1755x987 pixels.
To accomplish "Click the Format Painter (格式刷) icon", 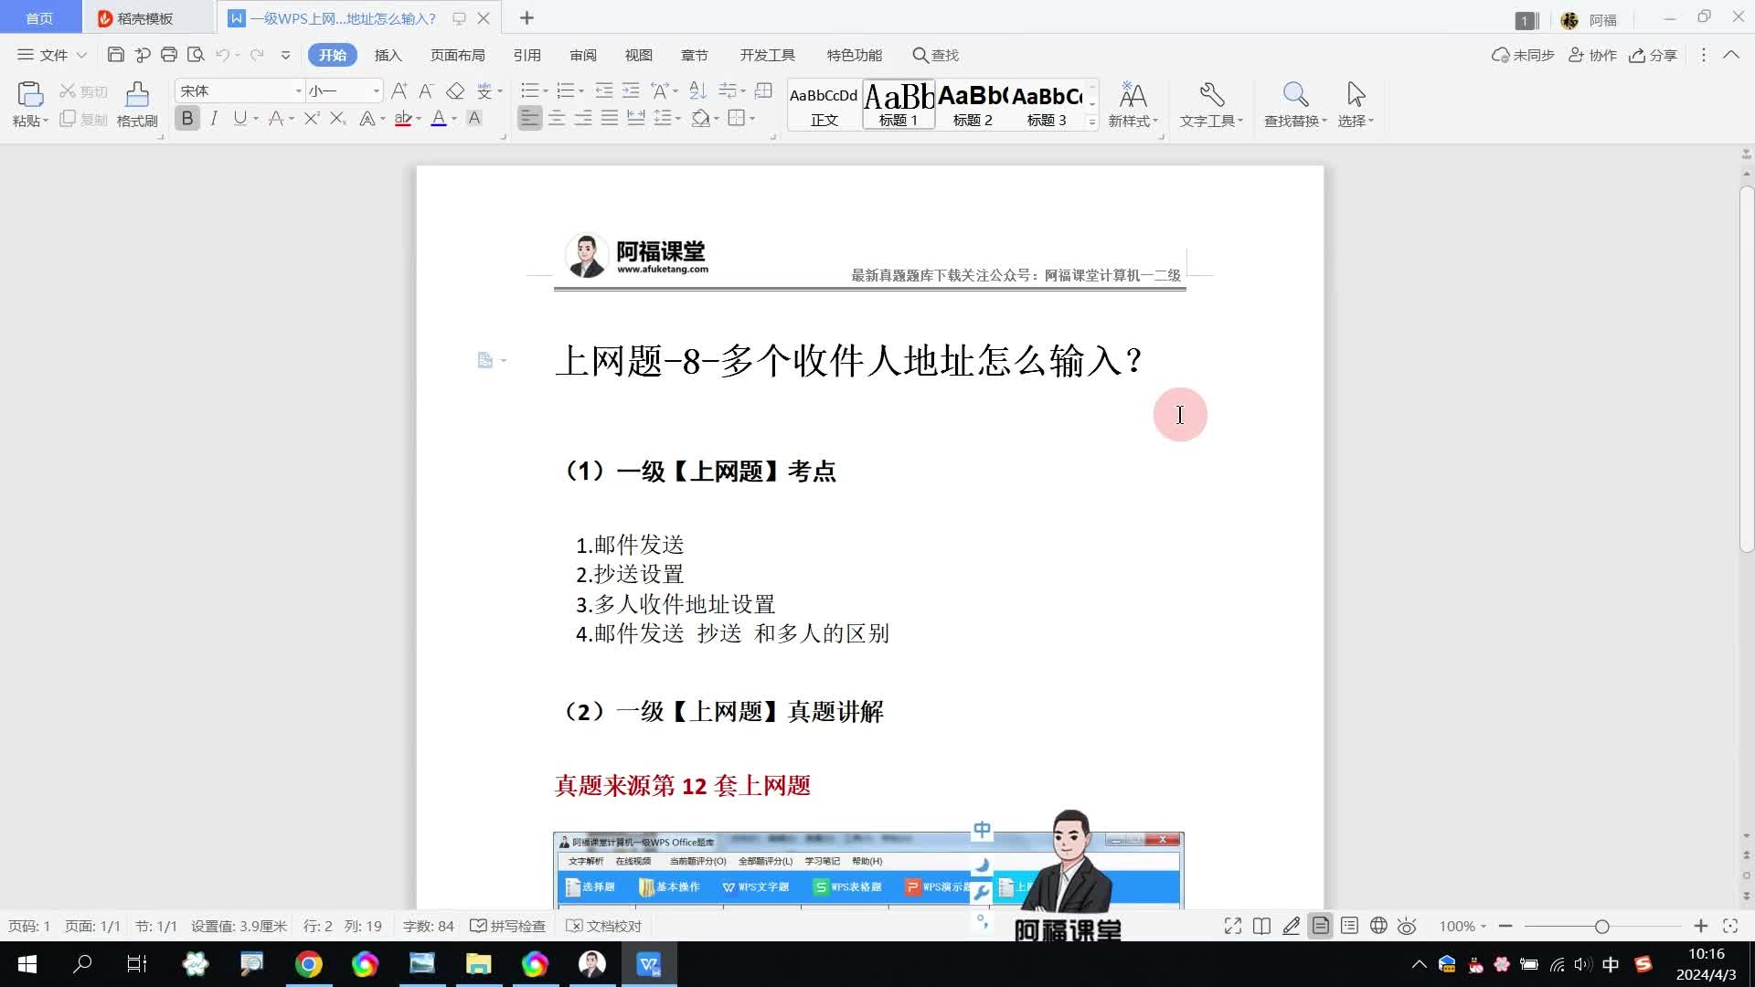I will tap(137, 95).
